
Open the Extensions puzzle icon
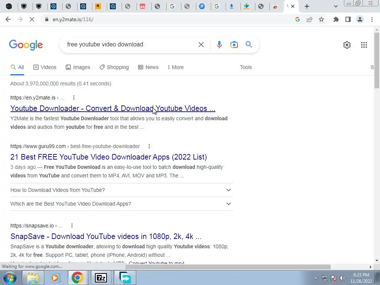click(336, 19)
